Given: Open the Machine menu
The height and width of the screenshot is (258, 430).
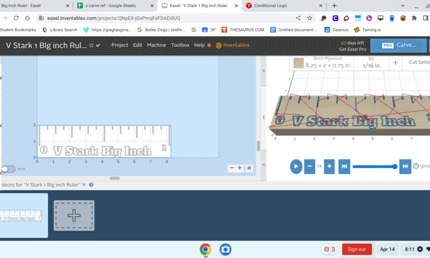Looking at the screenshot, I should (x=156, y=45).
